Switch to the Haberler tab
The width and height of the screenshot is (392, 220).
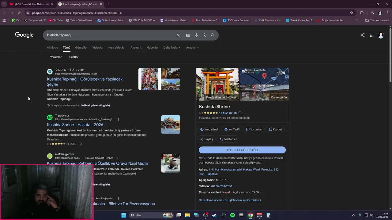click(153, 48)
